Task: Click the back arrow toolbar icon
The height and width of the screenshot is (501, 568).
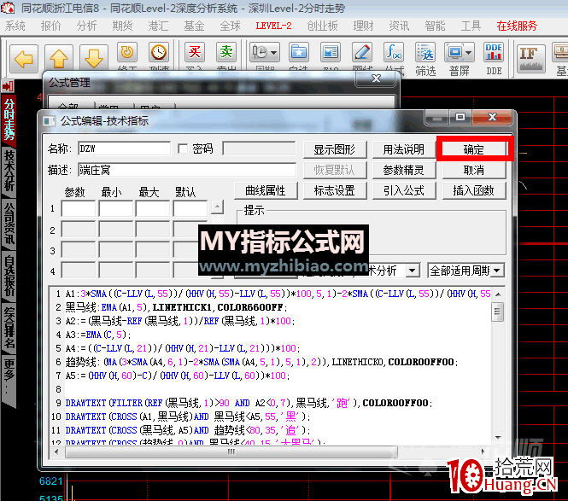Action: point(24,58)
